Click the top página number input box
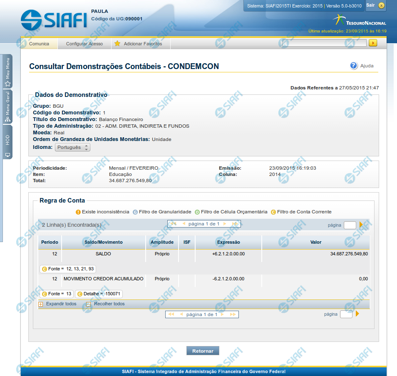397x376 pixels. click(350, 225)
